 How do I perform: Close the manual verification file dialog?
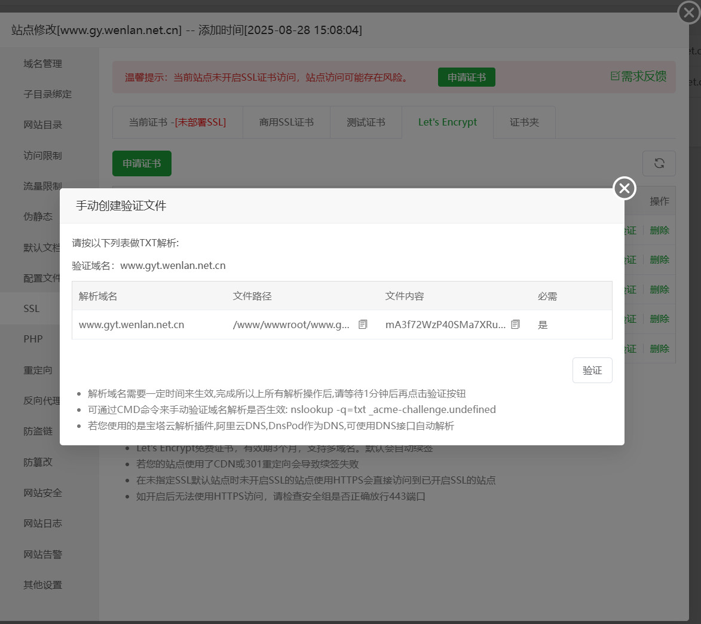pyautogui.click(x=624, y=188)
